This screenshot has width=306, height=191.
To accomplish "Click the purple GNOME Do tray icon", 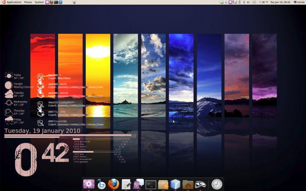I will pos(230,2).
